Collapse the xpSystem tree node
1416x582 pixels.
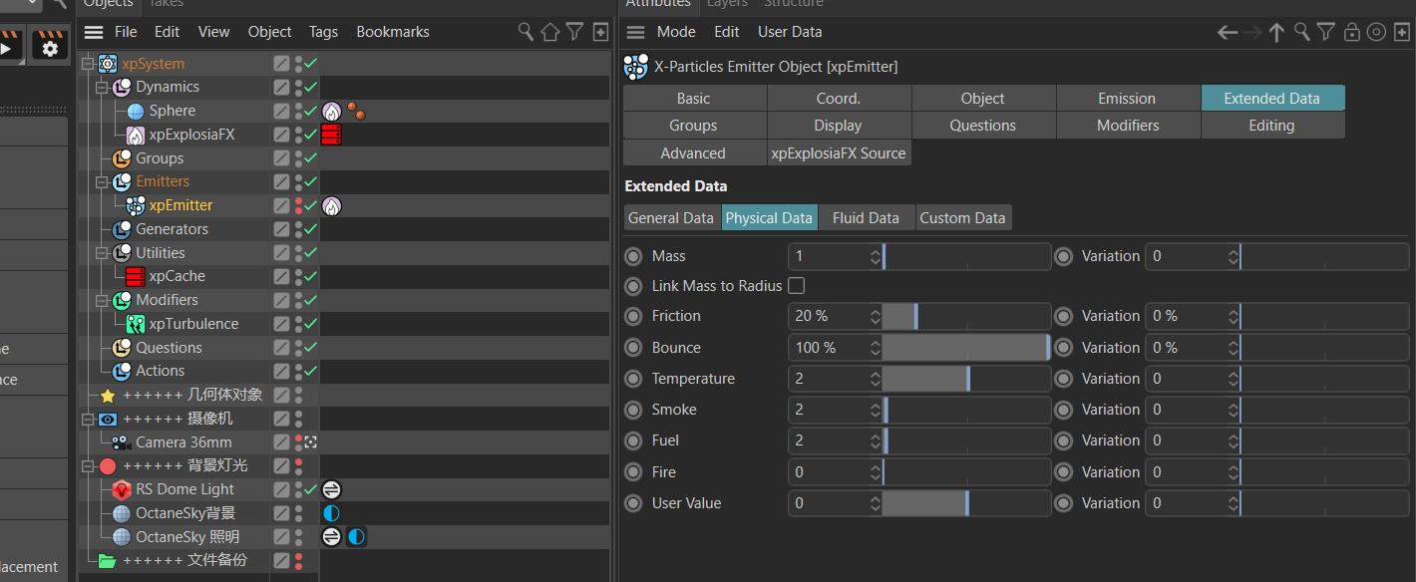(x=88, y=64)
